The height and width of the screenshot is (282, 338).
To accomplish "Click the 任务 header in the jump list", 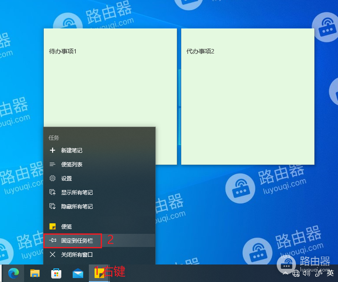I will pyautogui.click(x=54, y=138).
